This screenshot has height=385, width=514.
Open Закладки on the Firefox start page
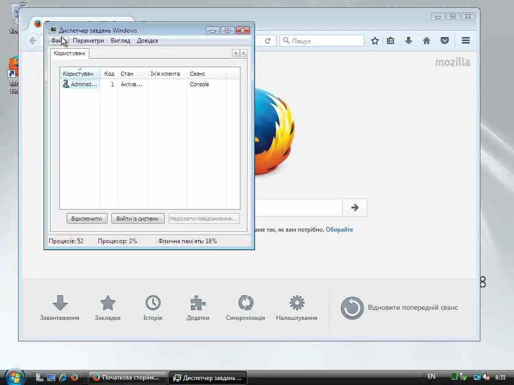[x=107, y=308]
